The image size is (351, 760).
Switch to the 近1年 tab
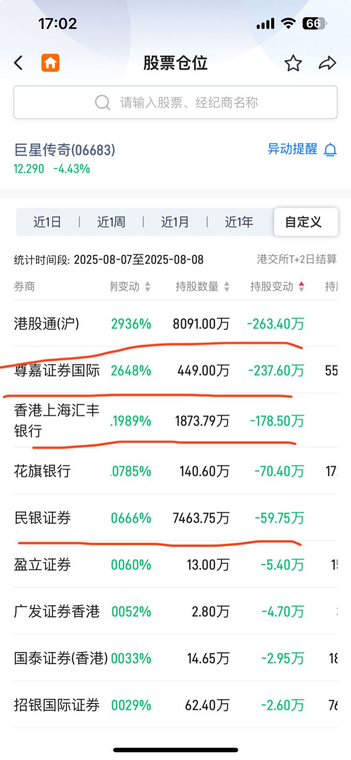tap(239, 222)
